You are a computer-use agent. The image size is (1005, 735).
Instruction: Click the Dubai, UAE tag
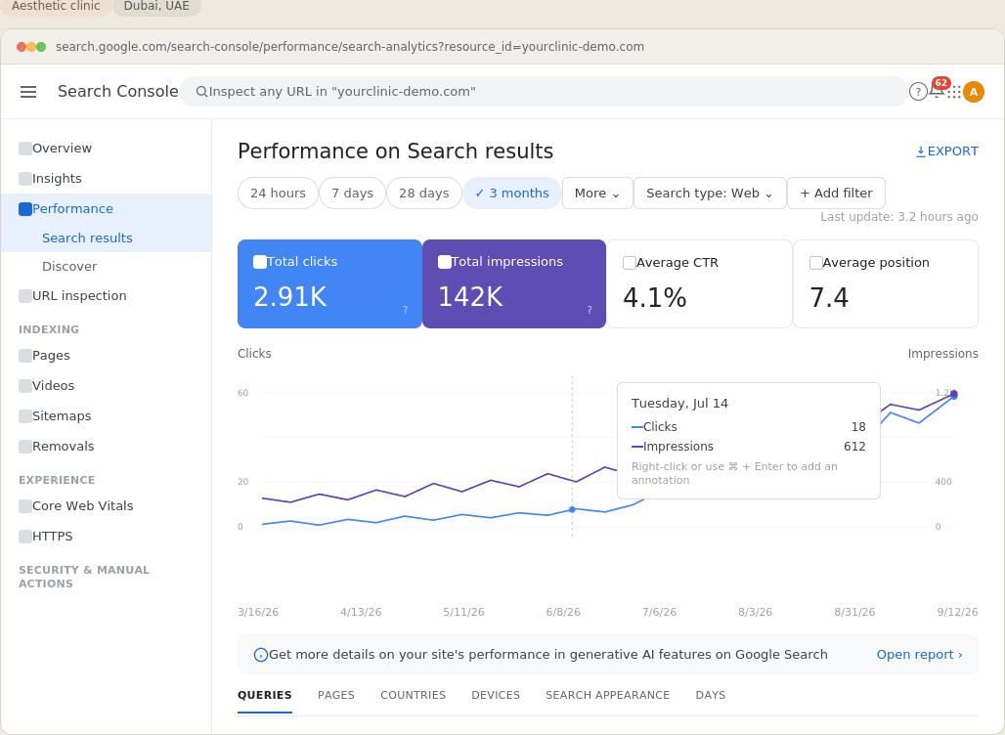coord(156,7)
